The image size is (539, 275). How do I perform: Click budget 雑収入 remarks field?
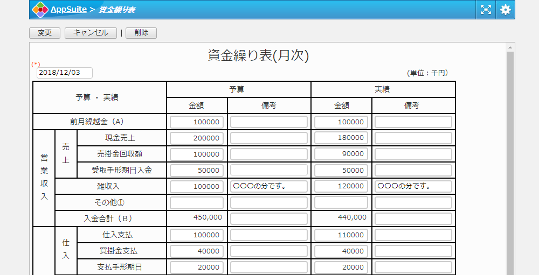[x=269, y=187]
